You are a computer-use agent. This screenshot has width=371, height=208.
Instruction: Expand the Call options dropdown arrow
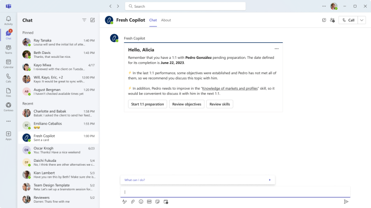pyautogui.click(x=362, y=20)
